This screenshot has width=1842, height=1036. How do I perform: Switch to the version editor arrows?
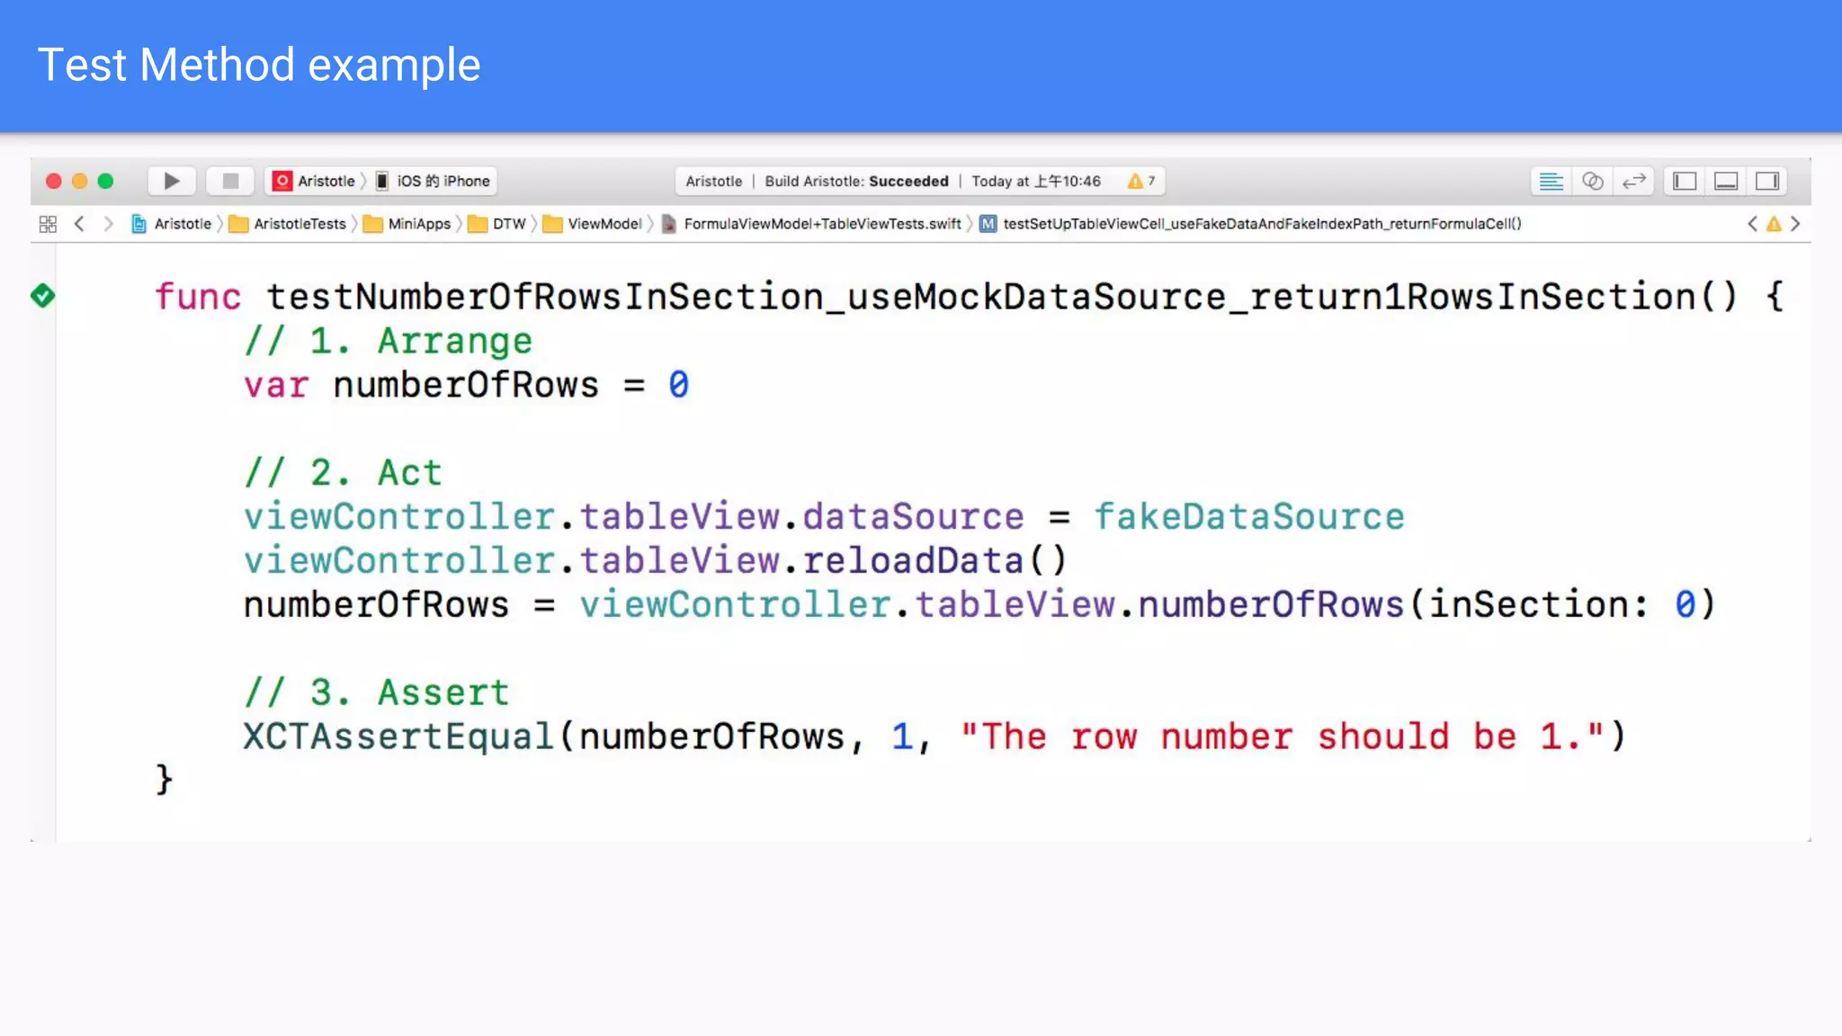[x=1633, y=182]
